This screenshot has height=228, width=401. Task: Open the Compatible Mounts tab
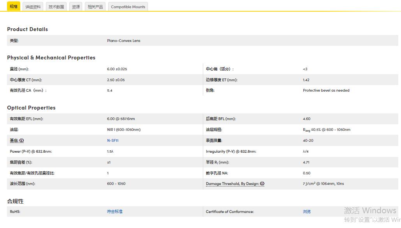(128, 7)
